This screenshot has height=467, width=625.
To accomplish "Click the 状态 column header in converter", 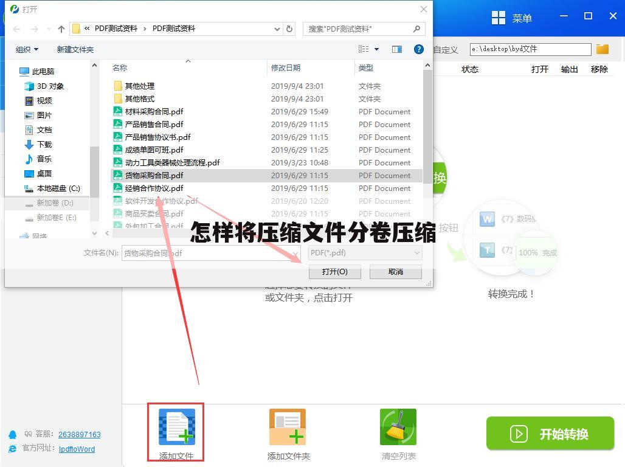I will [470, 69].
